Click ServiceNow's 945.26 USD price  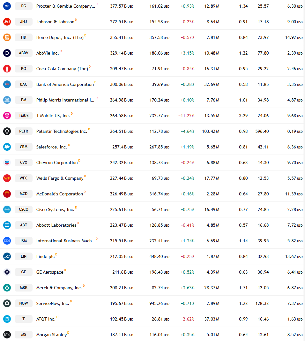tap(159, 303)
